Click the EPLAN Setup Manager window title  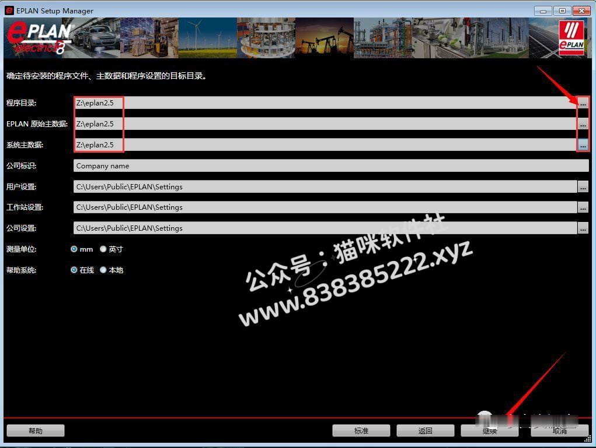55,10
